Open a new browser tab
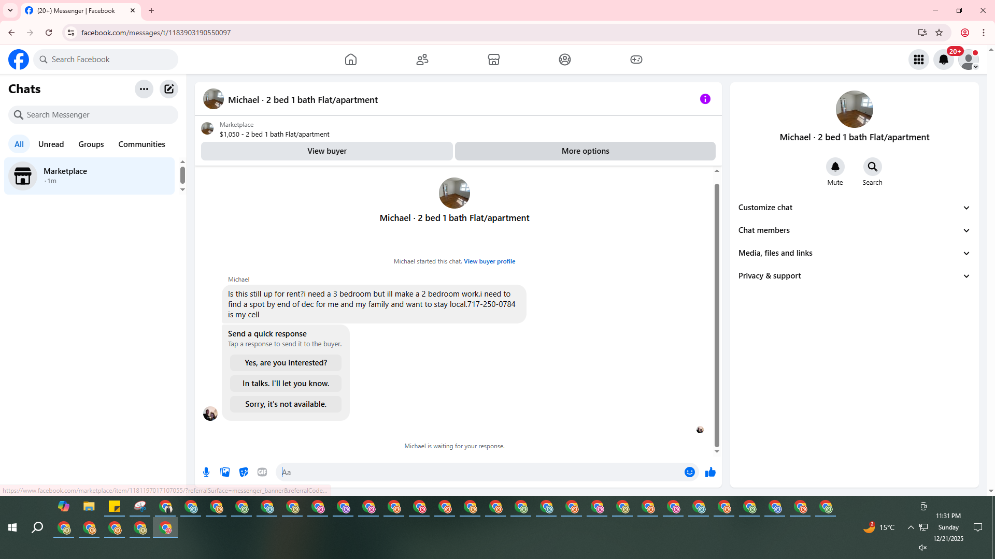This screenshot has width=995, height=559. point(151,10)
